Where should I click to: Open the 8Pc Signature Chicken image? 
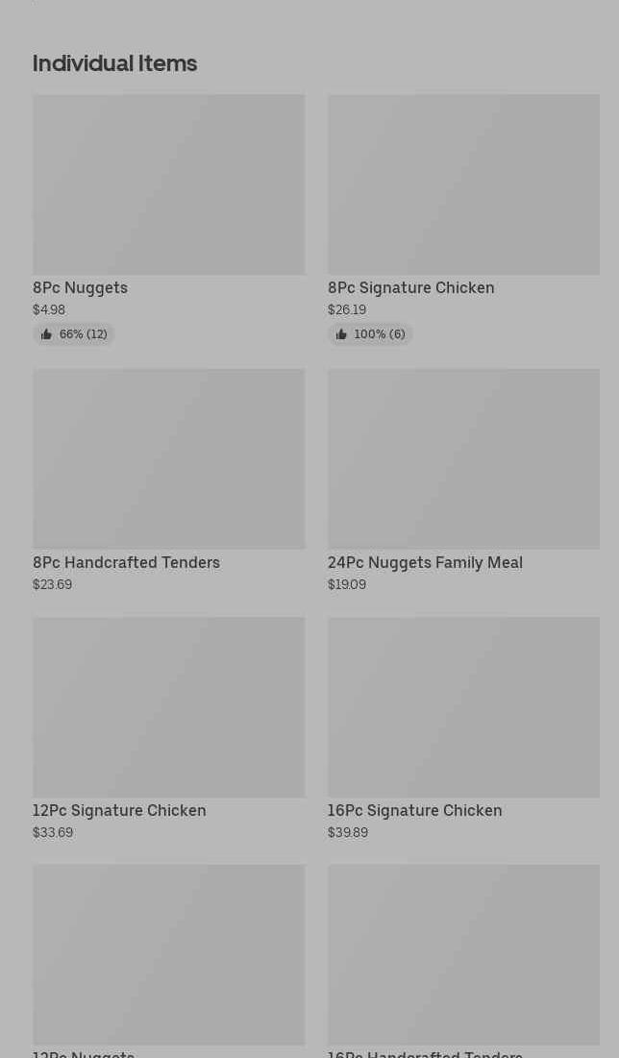pos(463,185)
